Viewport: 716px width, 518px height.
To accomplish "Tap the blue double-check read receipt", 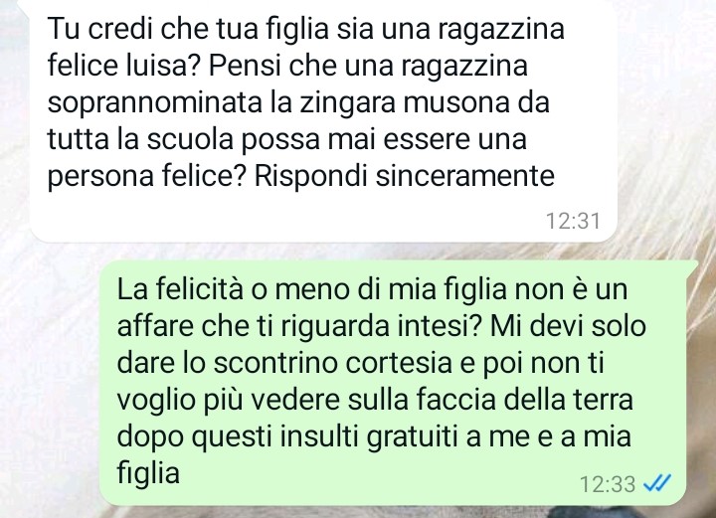I will 657,482.
